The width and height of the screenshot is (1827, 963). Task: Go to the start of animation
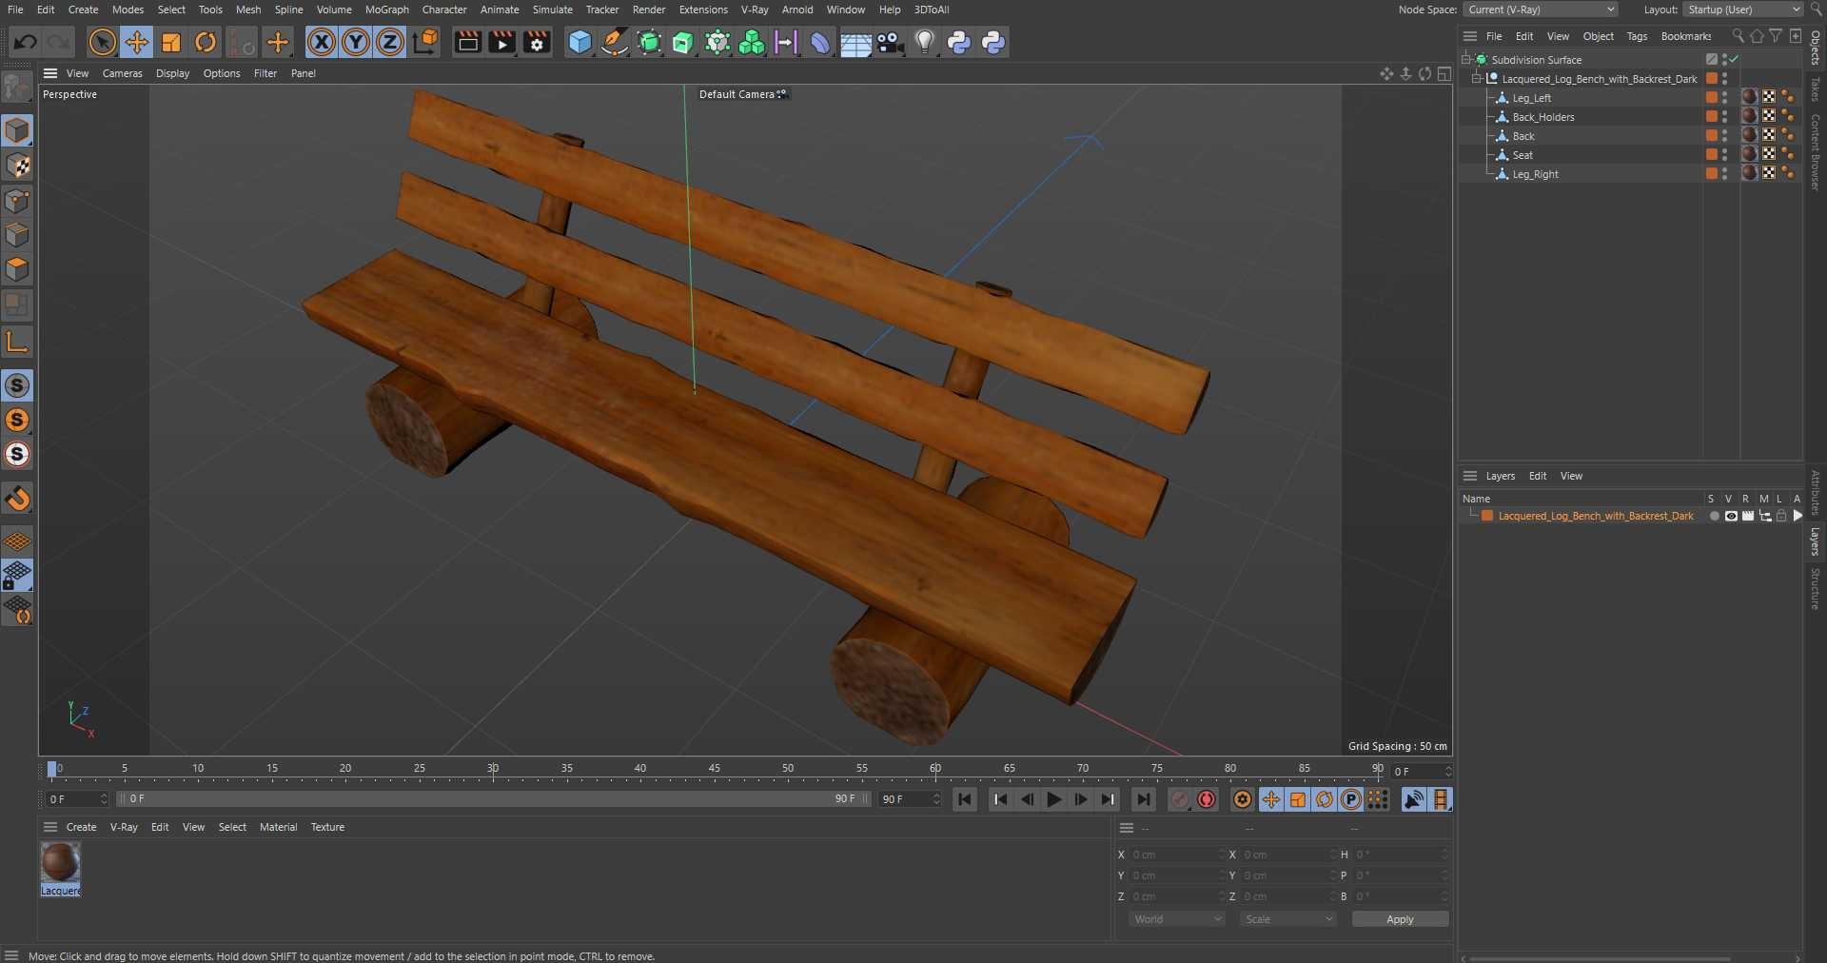tap(965, 799)
